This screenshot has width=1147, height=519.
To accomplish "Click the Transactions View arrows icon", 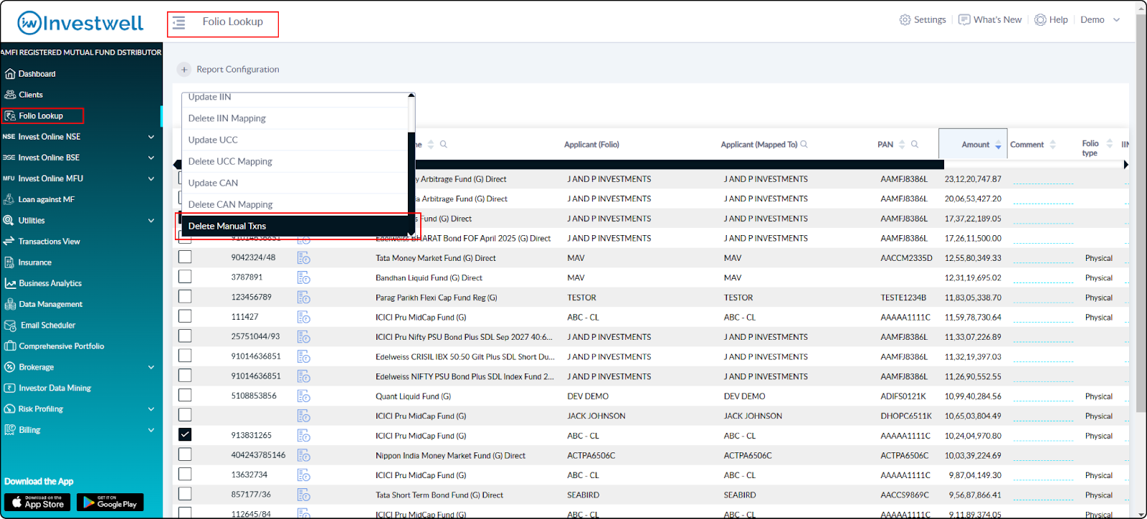I will coord(9,242).
